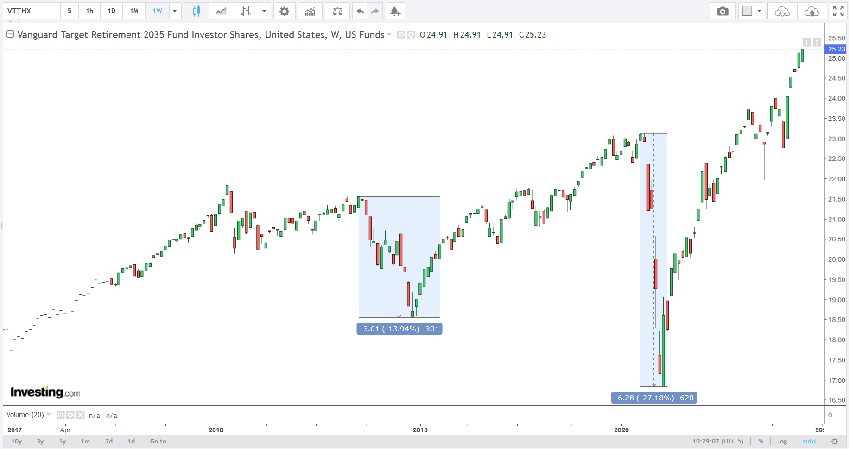Open chart properties gear in top toolbar
Image resolution: width=849 pixels, height=449 pixels.
(284, 11)
